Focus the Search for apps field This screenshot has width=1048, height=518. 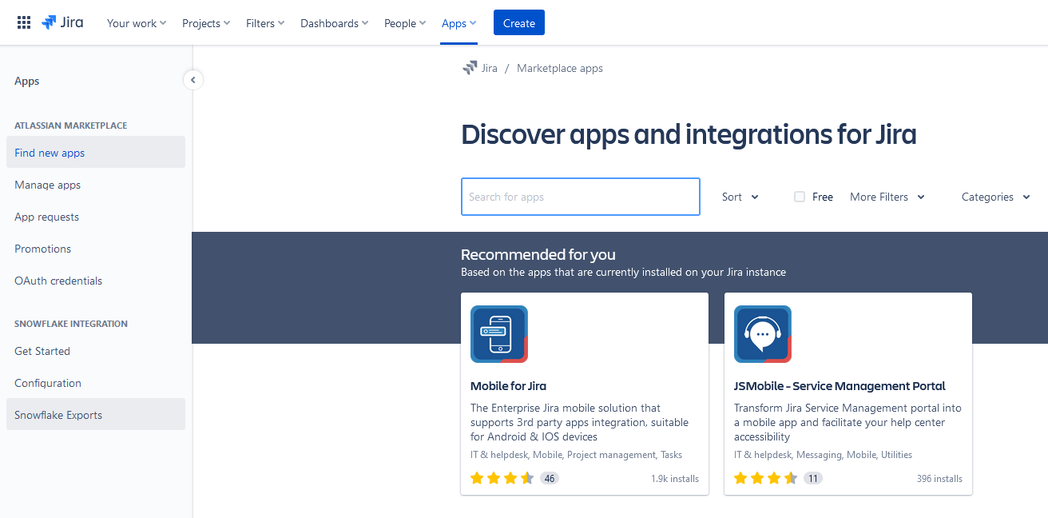click(580, 197)
